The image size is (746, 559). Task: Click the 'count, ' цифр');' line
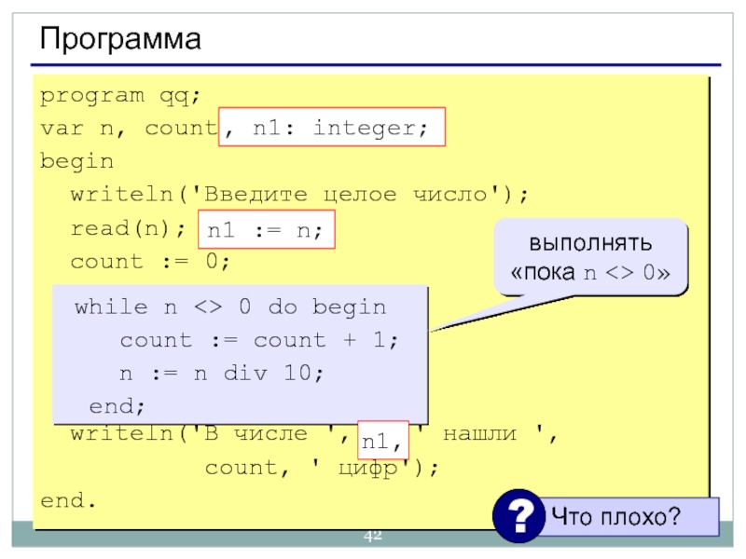[320, 468]
